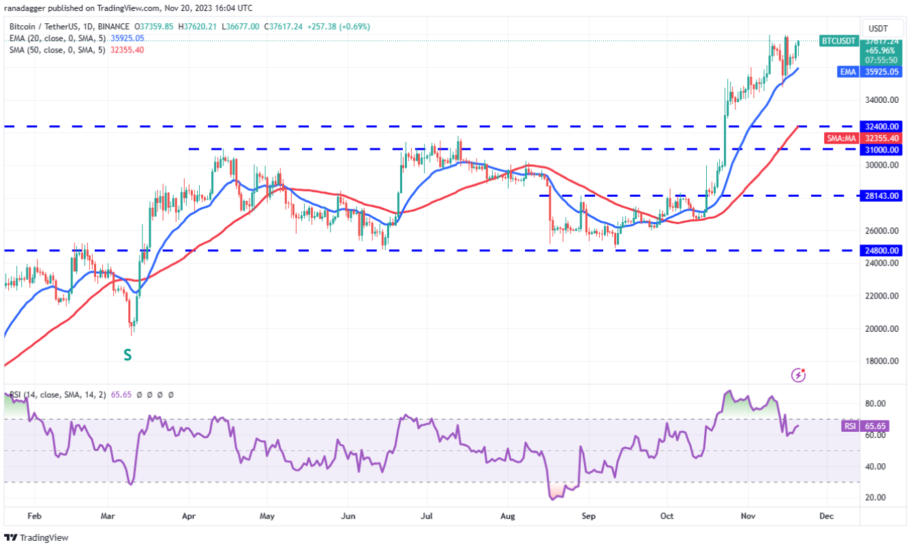Click the purple RSI label on scale
Image resolution: width=912 pixels, height=547 pixels.
coord(850,426)
